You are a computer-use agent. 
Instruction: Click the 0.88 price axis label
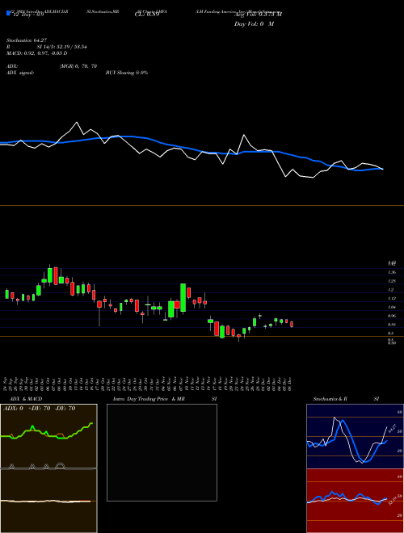coord(392,325)
